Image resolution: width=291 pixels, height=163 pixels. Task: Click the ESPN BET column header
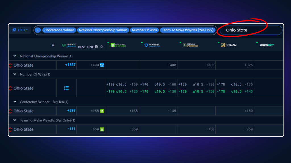tap(267, 45)
